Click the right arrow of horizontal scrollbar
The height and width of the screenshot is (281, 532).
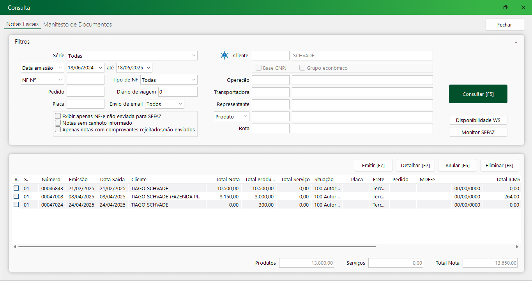[517, 247]
